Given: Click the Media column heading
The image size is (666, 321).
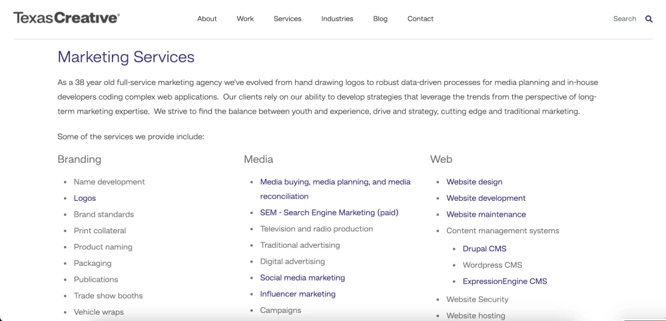Looking at the screenshot, I should coord(258,160).
